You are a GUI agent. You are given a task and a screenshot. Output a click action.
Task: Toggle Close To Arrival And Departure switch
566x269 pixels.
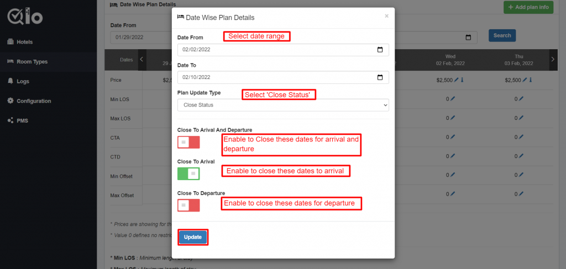point(188,142)
